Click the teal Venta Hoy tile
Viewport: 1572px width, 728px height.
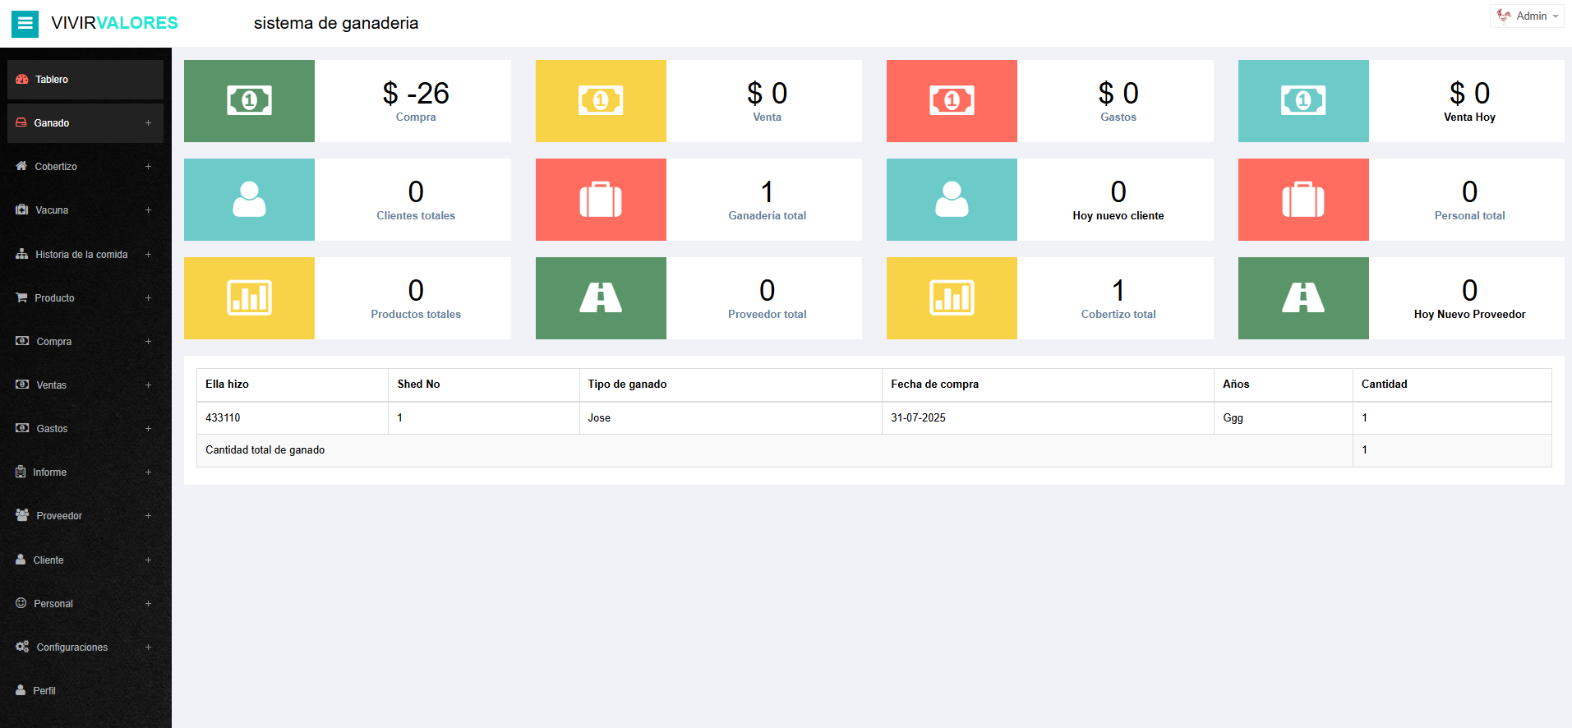tap(1303, 101)
